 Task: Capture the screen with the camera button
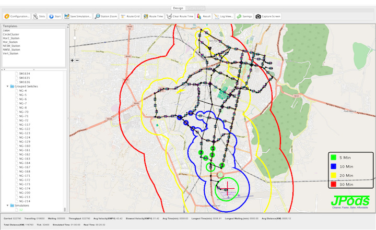click(268, 16)
